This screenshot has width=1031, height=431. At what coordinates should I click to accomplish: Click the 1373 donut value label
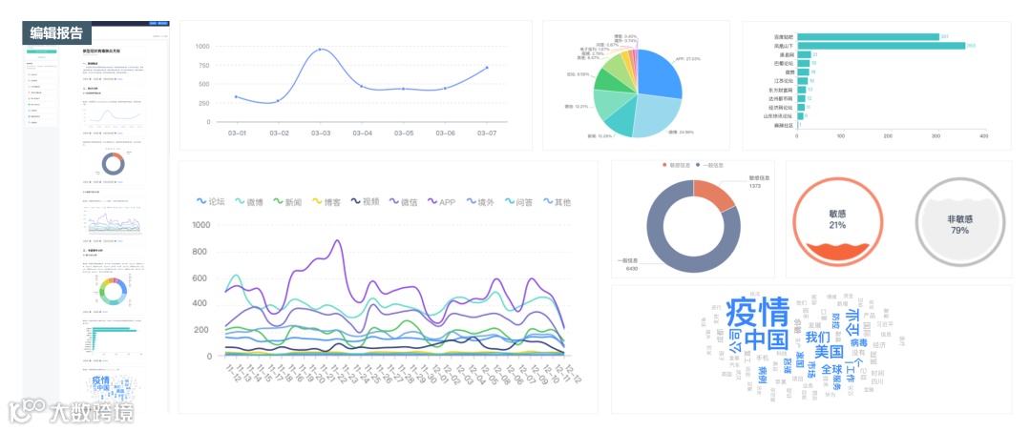coord(755,187)
